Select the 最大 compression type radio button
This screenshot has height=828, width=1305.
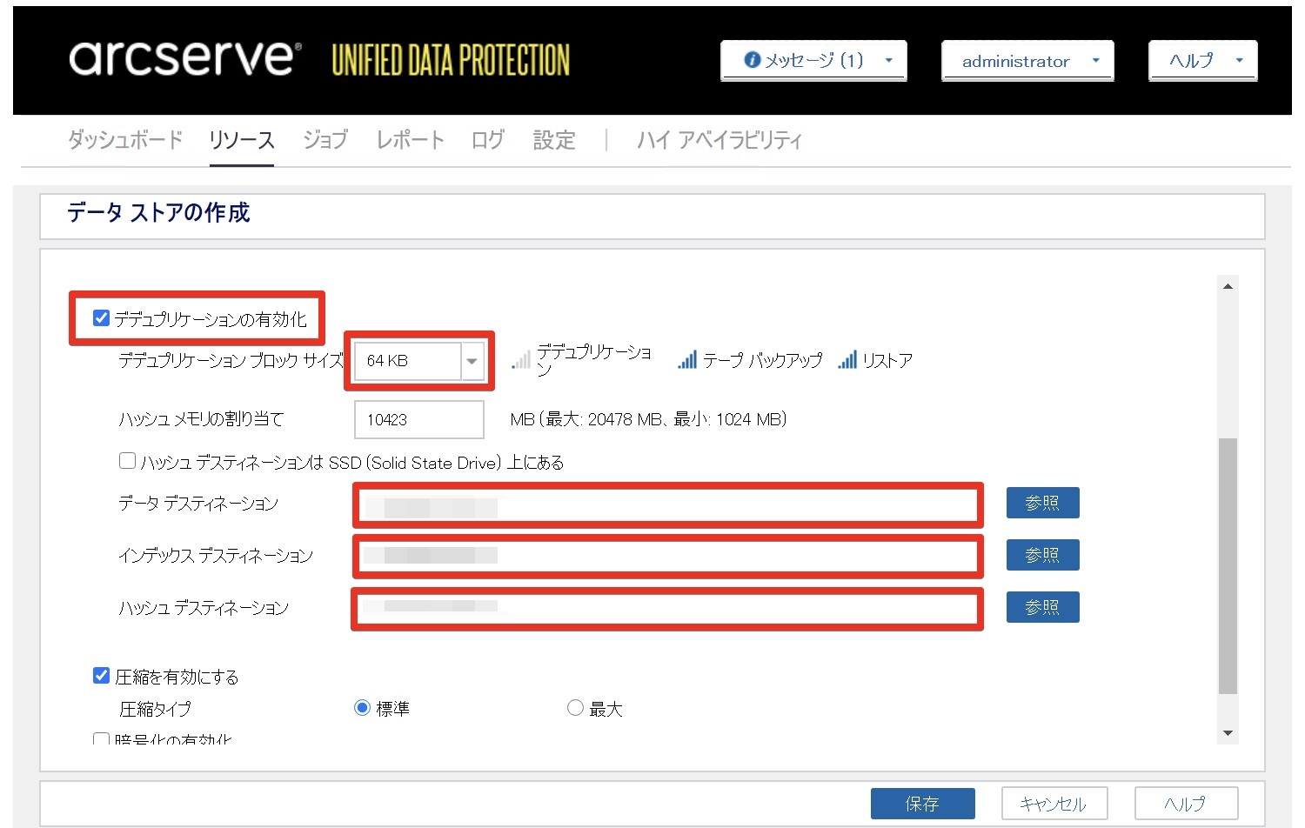pos(575,708)
